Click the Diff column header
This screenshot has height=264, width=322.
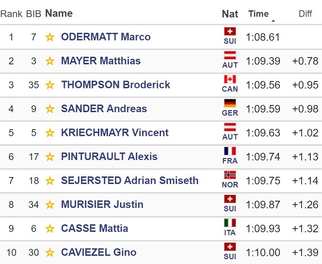coord(305,14)
